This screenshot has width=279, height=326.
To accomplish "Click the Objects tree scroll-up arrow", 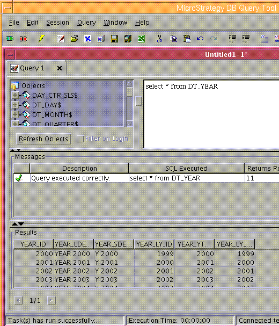I will tap(129, 84).
